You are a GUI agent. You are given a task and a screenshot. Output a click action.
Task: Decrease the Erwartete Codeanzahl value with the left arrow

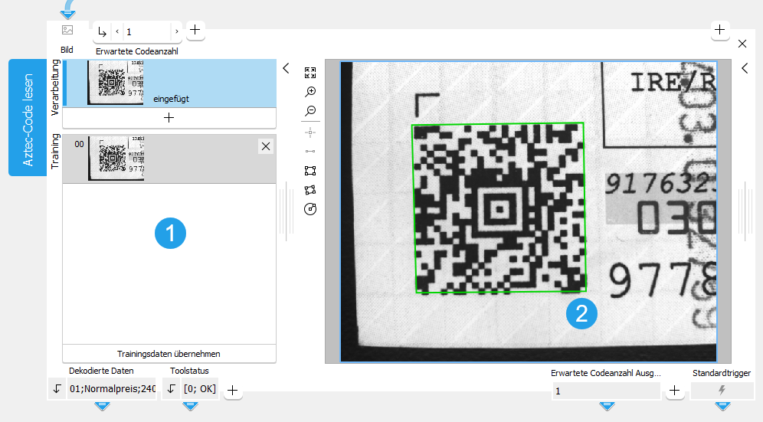click(117, 31)
